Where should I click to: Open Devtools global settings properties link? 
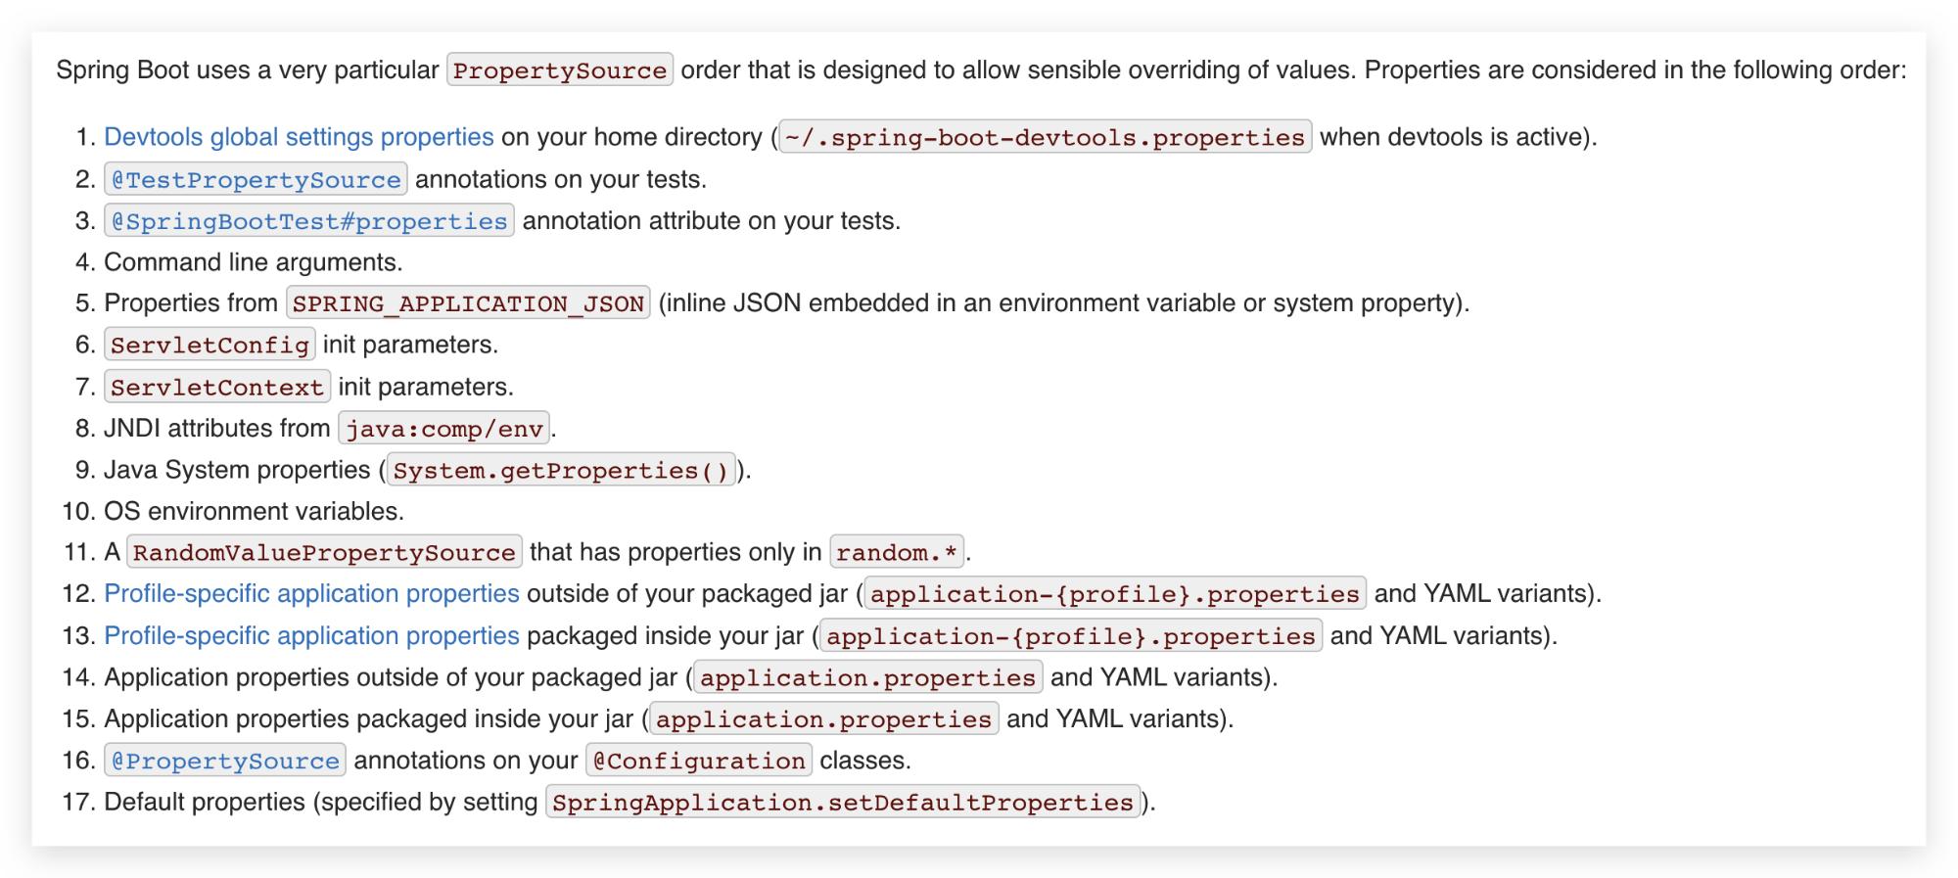299,137
